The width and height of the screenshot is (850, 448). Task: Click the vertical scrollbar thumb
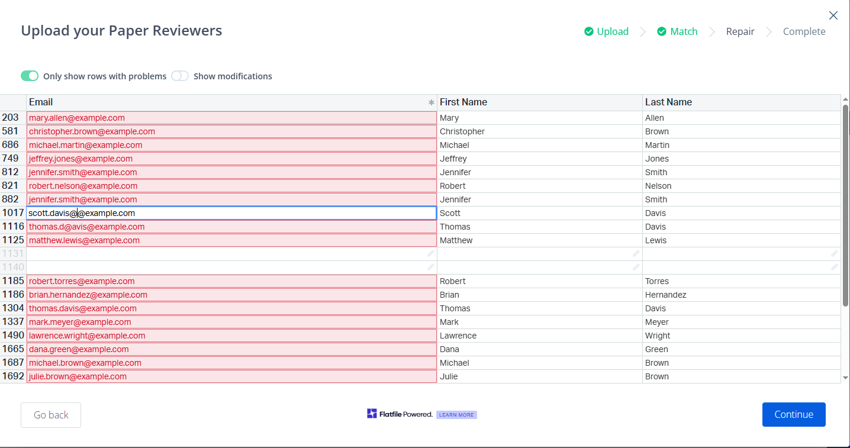pos(845,204)
